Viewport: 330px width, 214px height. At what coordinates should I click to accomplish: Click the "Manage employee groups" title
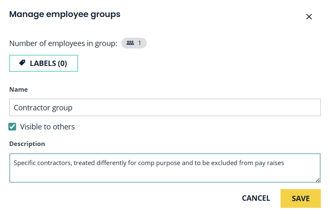click(x=65, y=15)
